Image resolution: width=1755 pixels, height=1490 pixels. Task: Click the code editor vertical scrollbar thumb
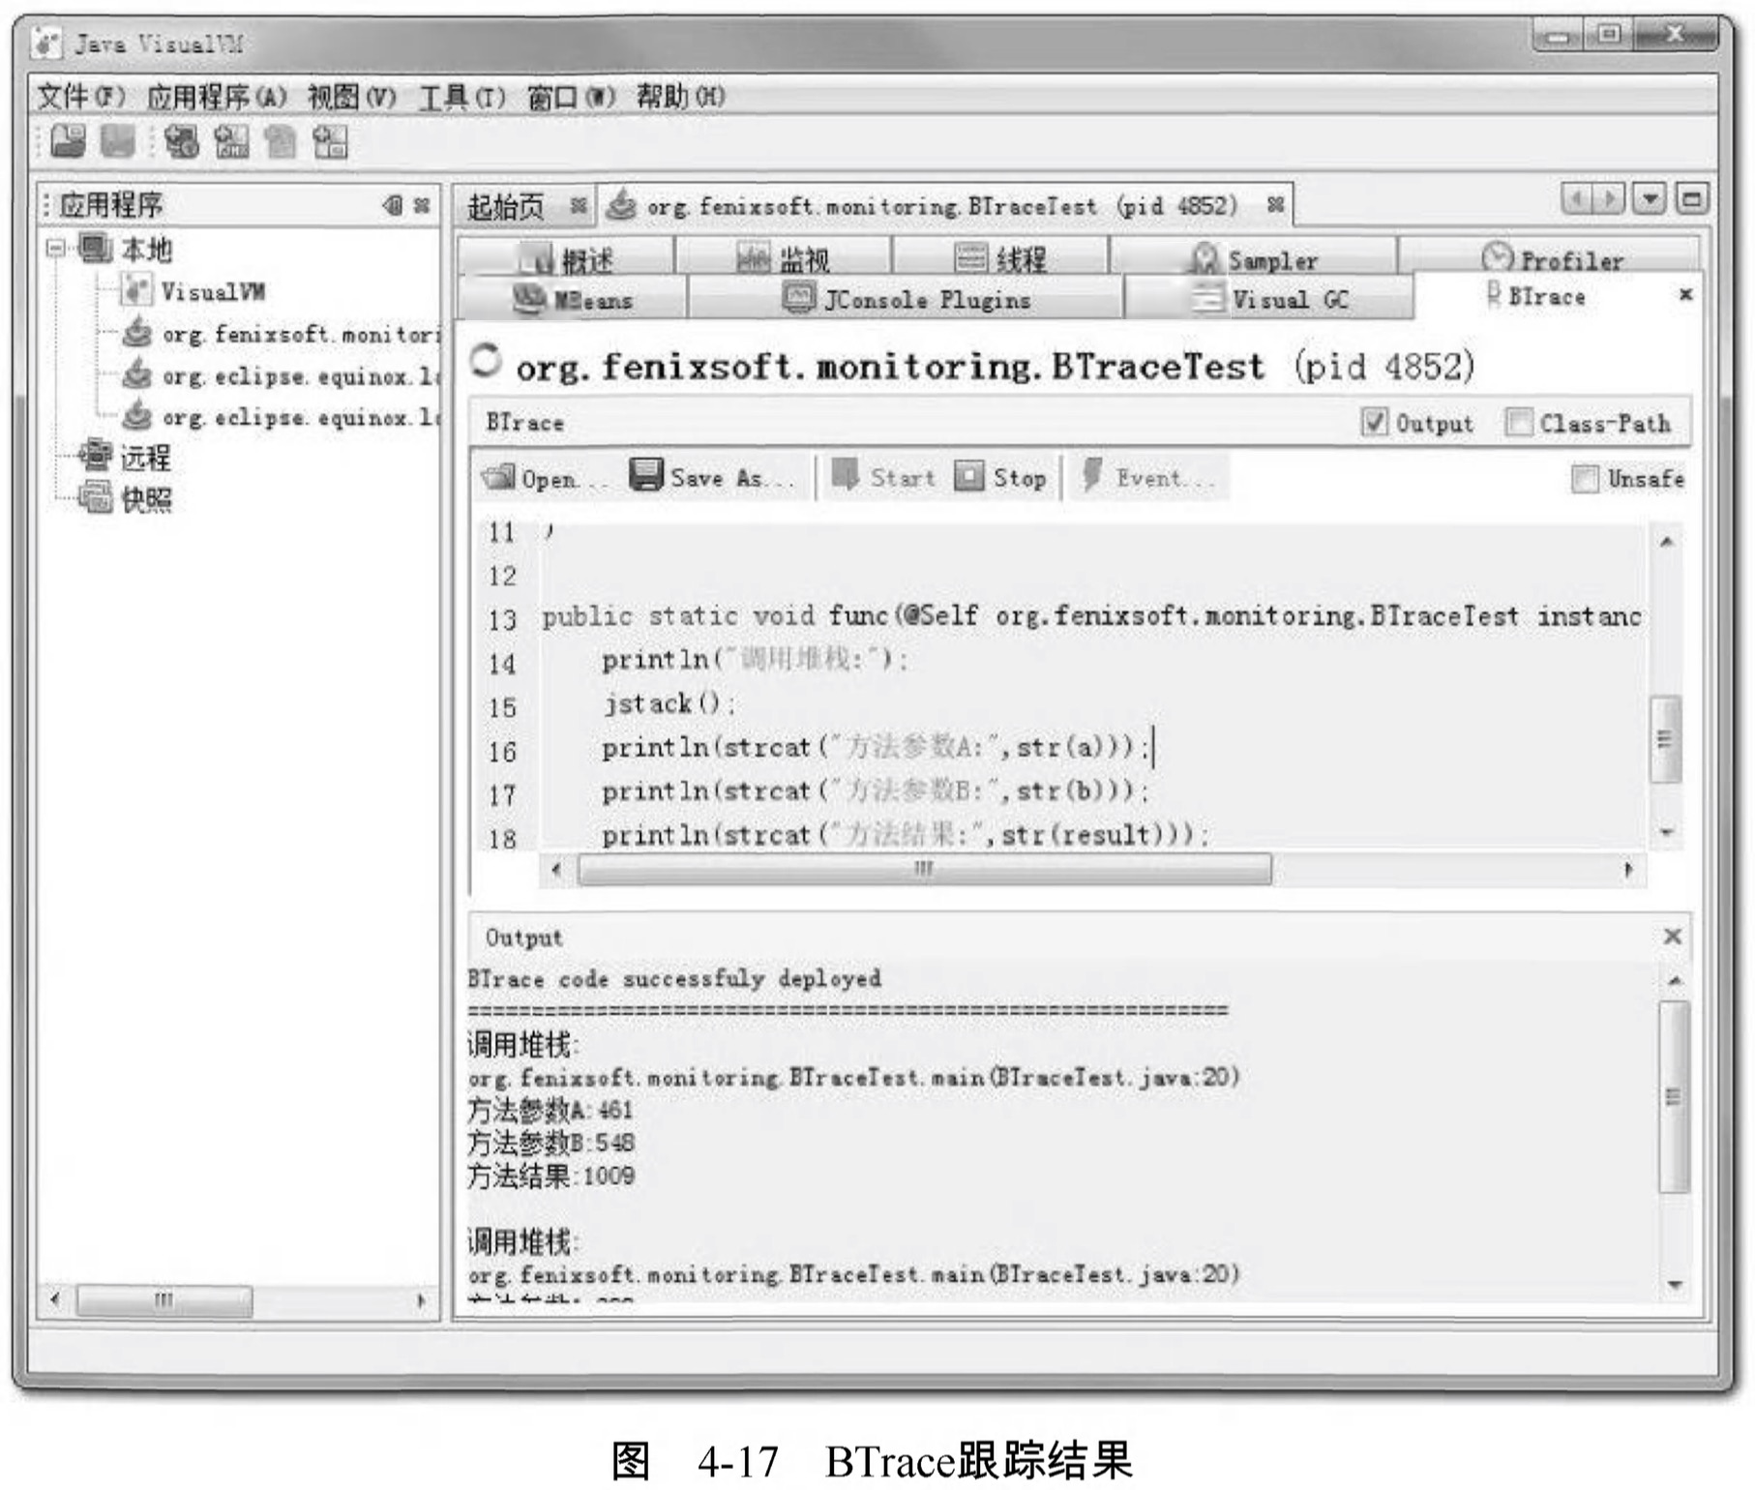tap(1664, 738)
